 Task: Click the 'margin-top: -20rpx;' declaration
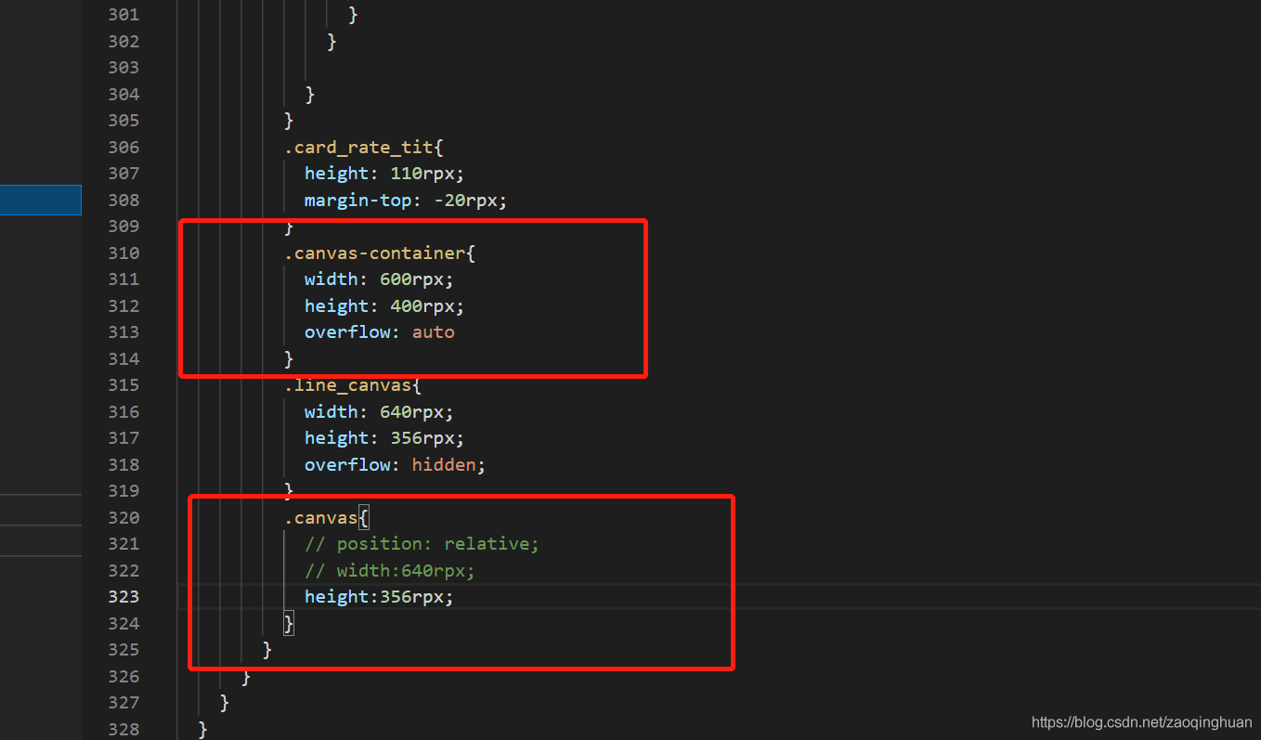[x=406, y=200]
